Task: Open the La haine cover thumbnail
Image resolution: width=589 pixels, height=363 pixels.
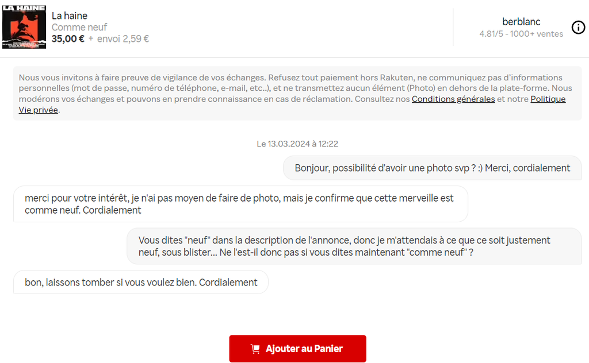Action: point(24,27)
